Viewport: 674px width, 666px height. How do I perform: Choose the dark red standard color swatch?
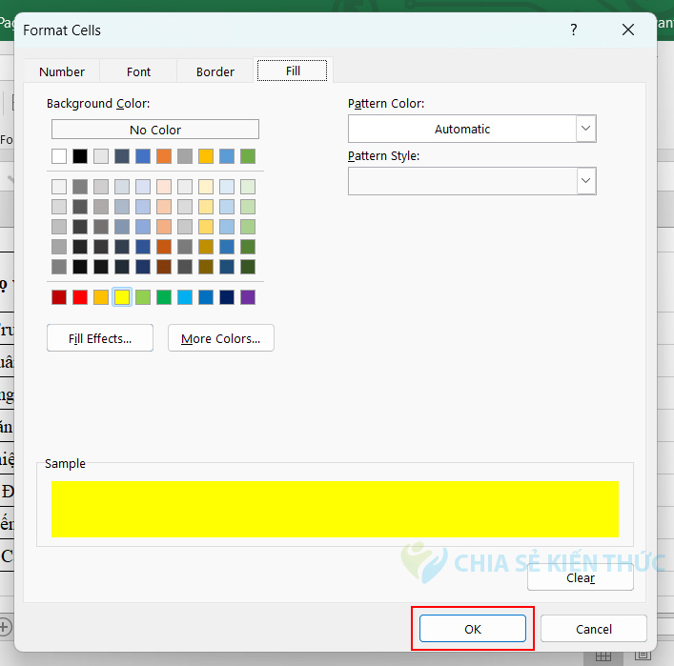(59, 297)
